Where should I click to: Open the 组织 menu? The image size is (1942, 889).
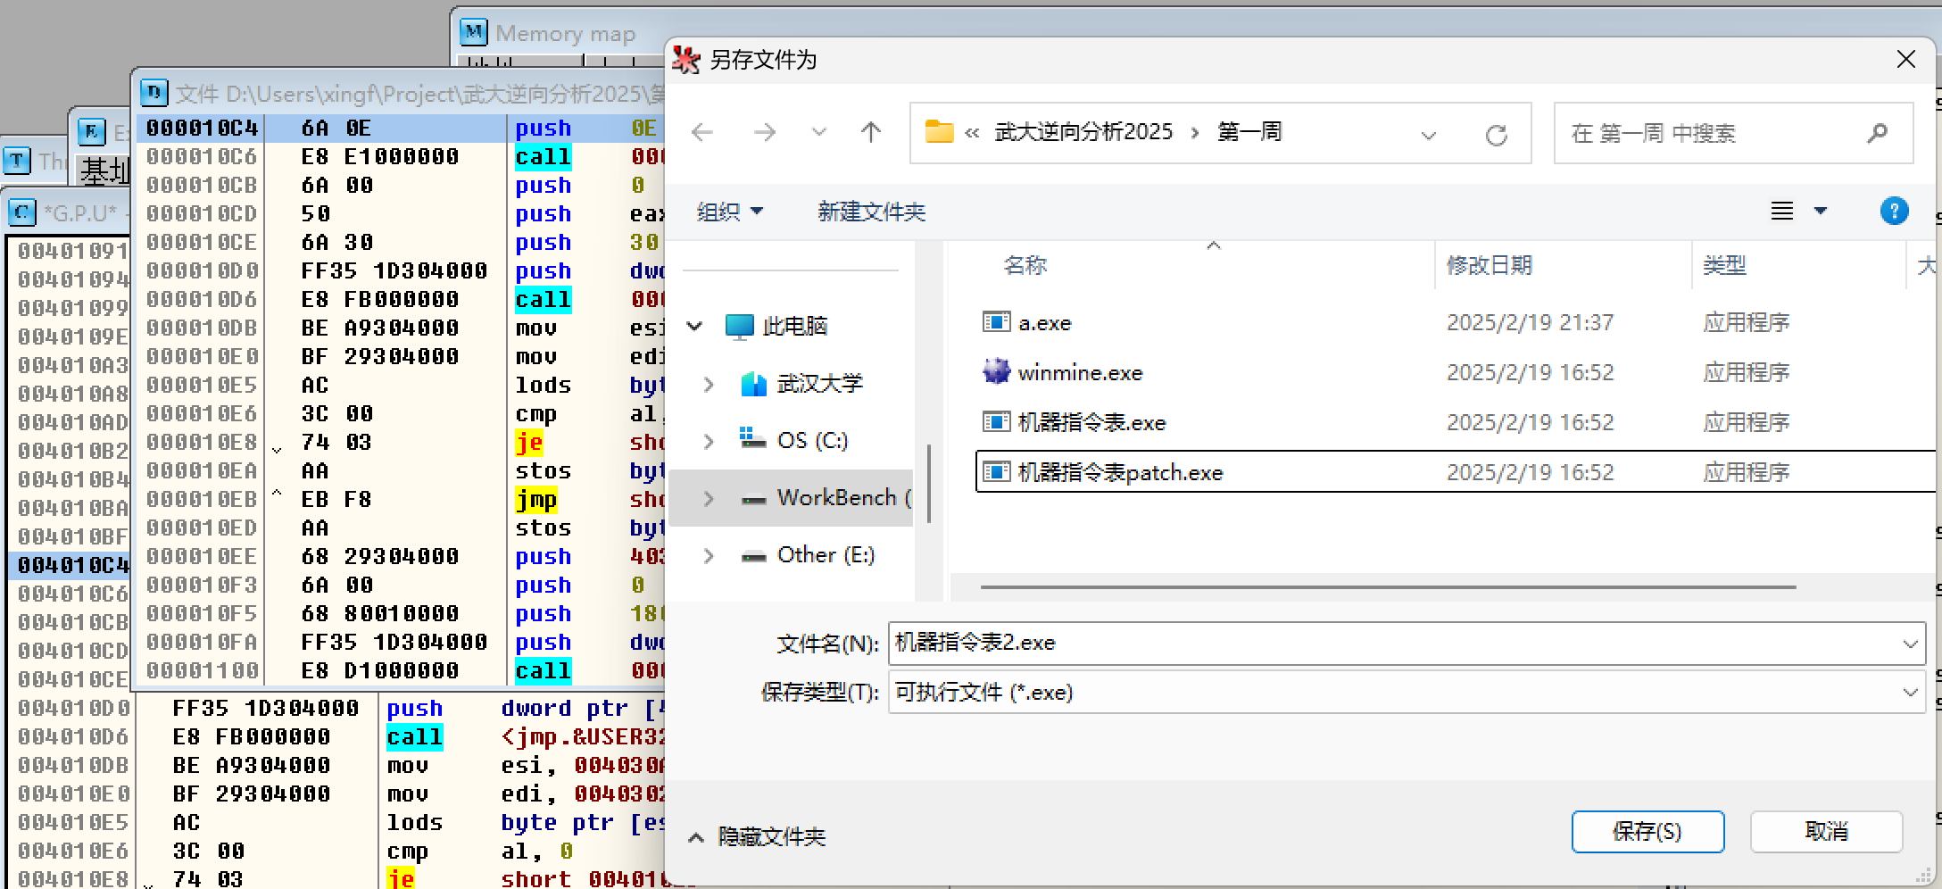pos(729,212)
